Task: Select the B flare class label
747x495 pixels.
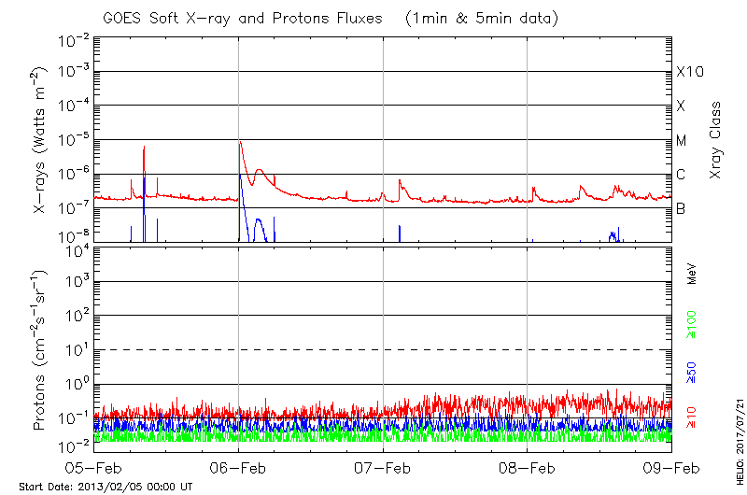Action: pos(681,209)
